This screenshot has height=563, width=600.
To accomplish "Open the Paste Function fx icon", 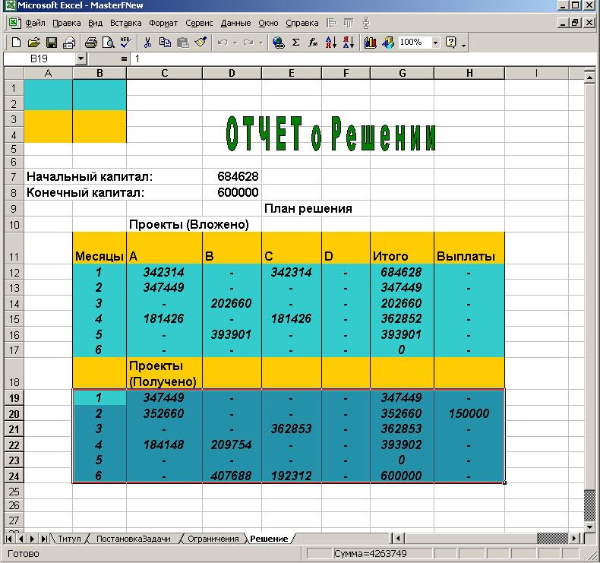I will point(313,43).
